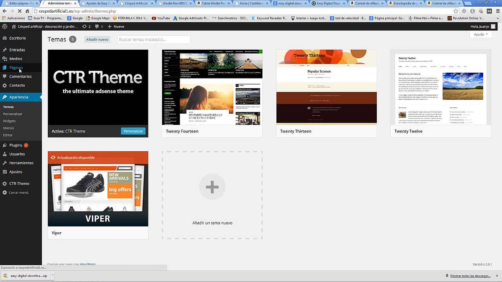
Task: Click the browser forward arrow
Action: point(12,11)
